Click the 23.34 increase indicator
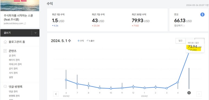The height and width of the screenshot is (100, 209). pos(96,26)
